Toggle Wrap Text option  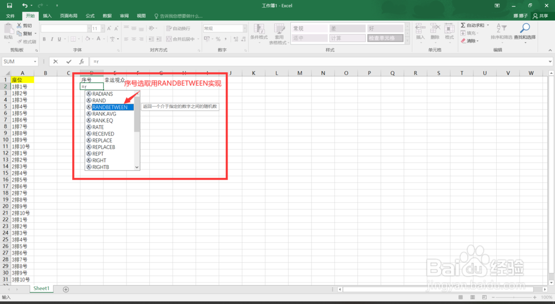[178, 28]
